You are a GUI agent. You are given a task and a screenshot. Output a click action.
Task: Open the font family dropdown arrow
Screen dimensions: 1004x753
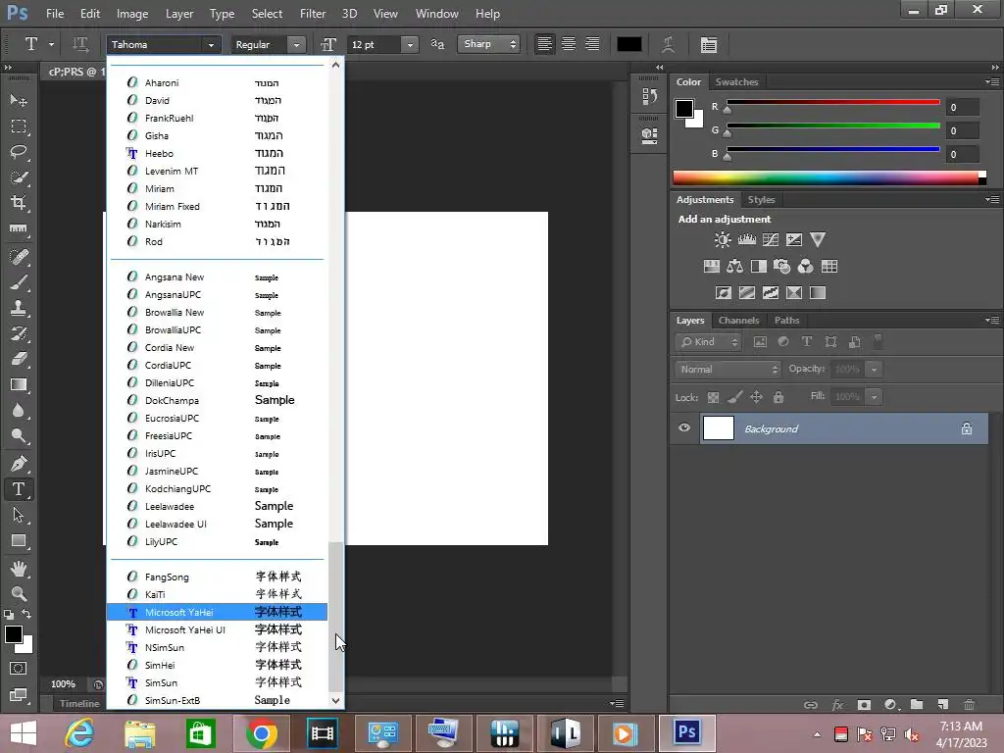tap(211, 45)
